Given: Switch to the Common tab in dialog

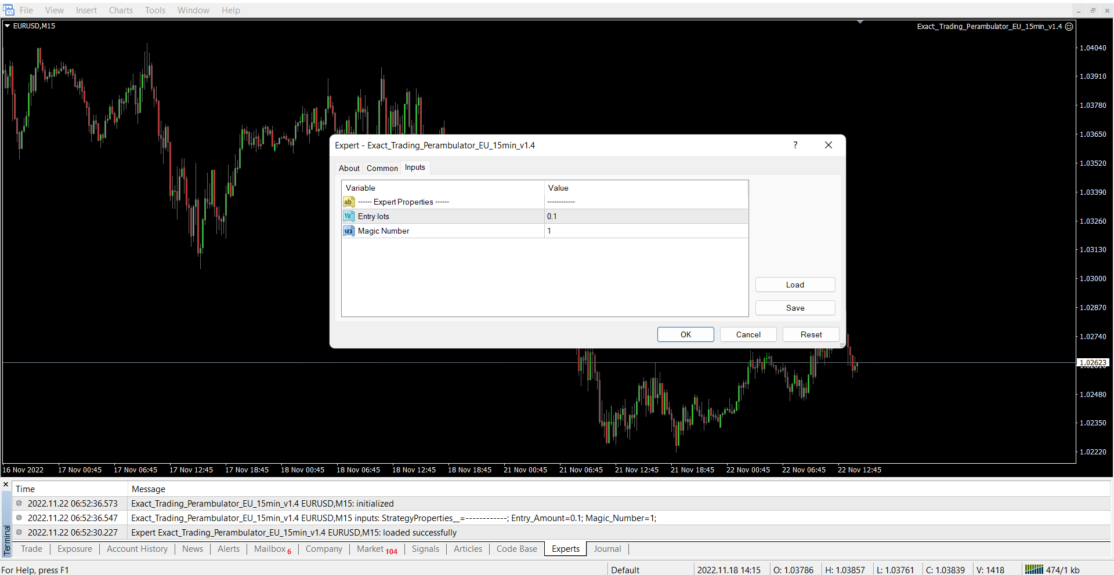Looking at the screenshot, I should click(x=382, y=168).
